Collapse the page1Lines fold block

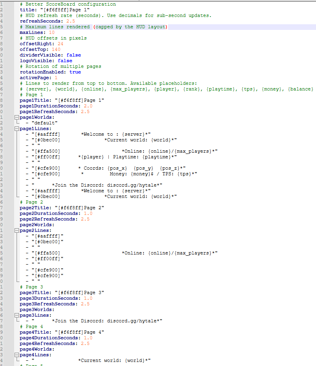pyautogui.click(x=17, y=128)
